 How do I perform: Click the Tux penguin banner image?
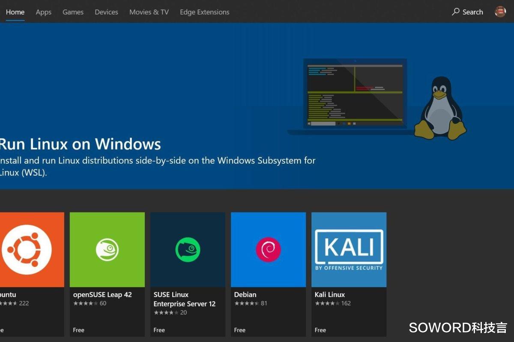coord(440,108)
